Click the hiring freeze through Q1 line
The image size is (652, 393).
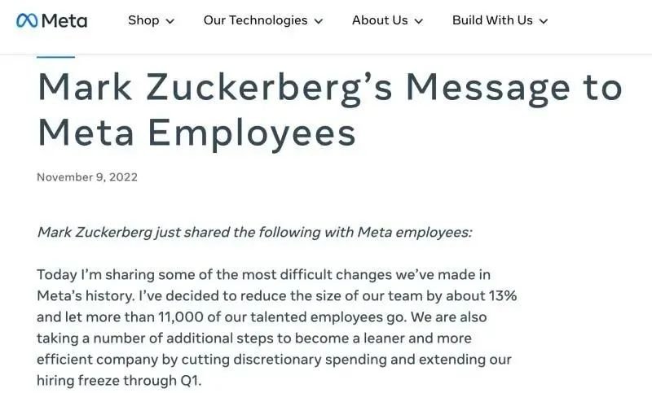[119, 381]
